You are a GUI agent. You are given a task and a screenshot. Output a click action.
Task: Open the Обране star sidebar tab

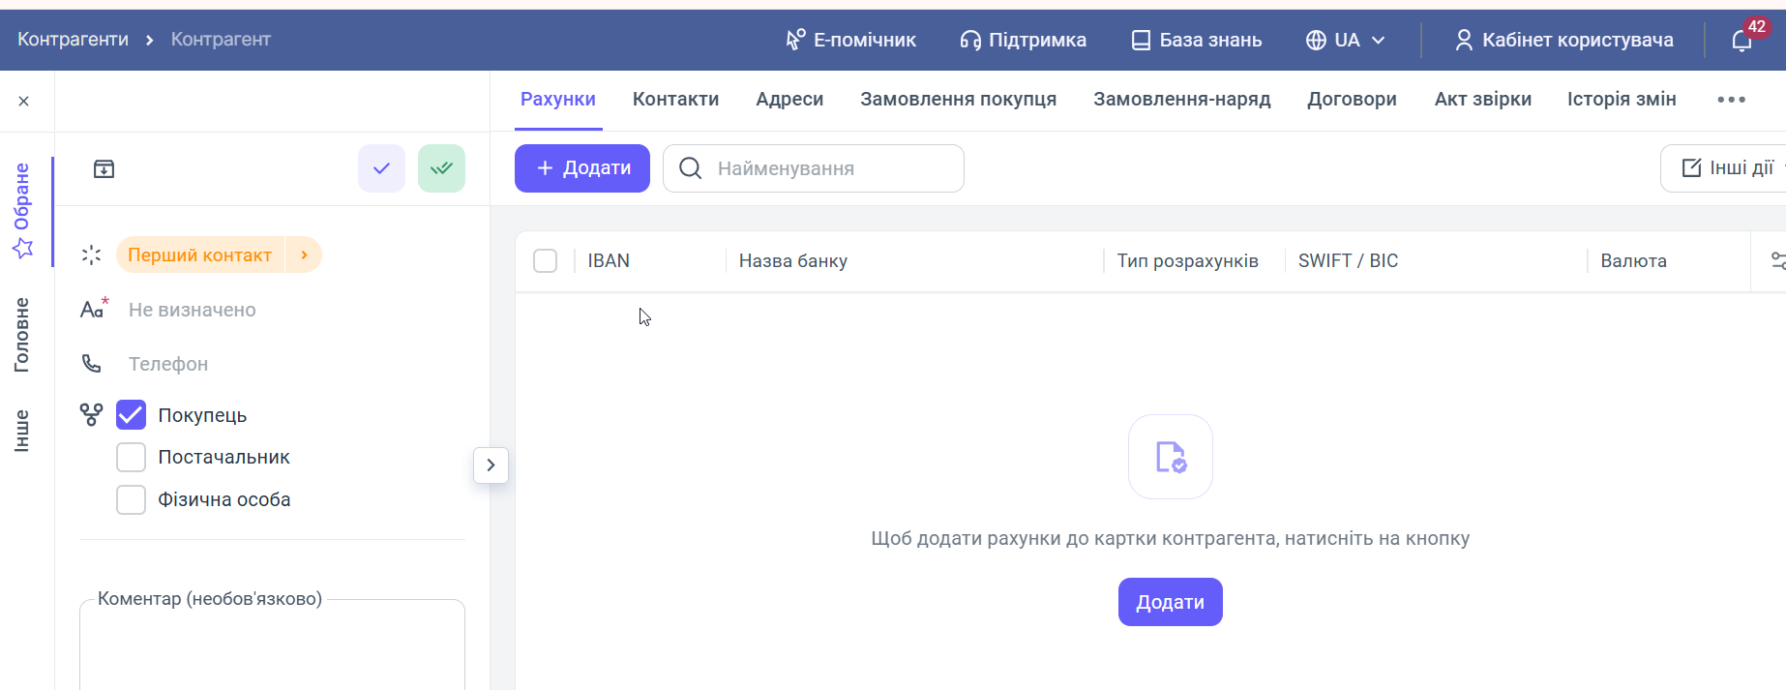[x=22, y=210]
